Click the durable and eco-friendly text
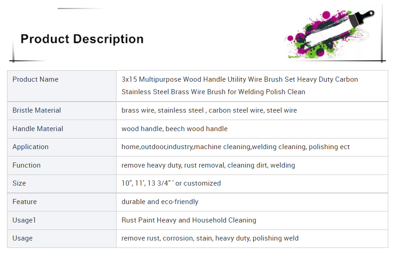Screen dimensions: 398x259 [160, 202]
